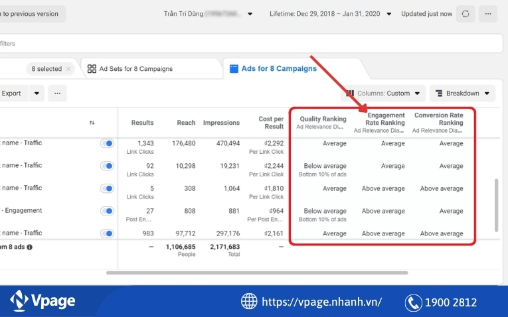Viewport: 508px width, 317px height.
Task: Expand the Export dropdown arrow
Action: (x=37, y=93)
